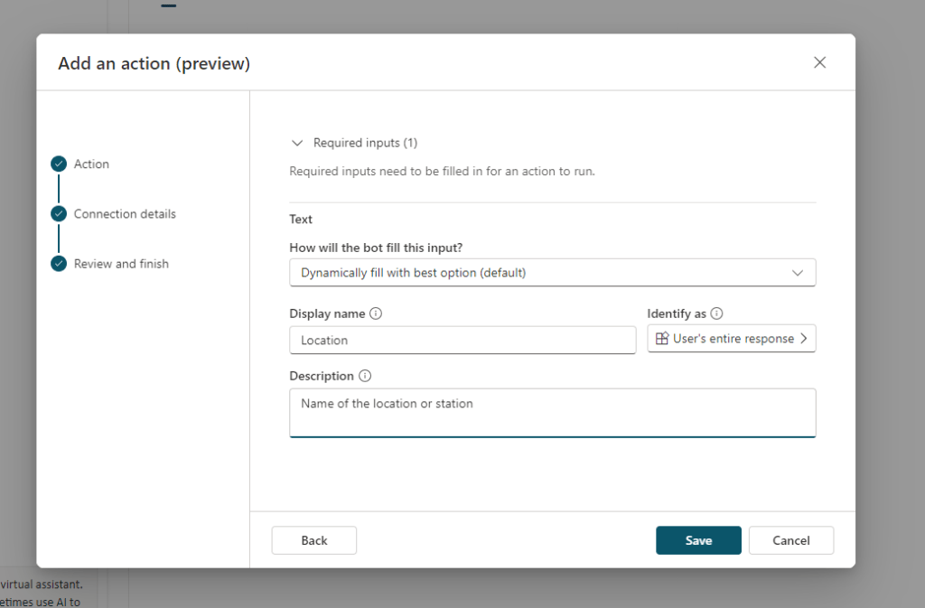Click the info icon beside Description
925x608 pixels.
coord(365,376)
